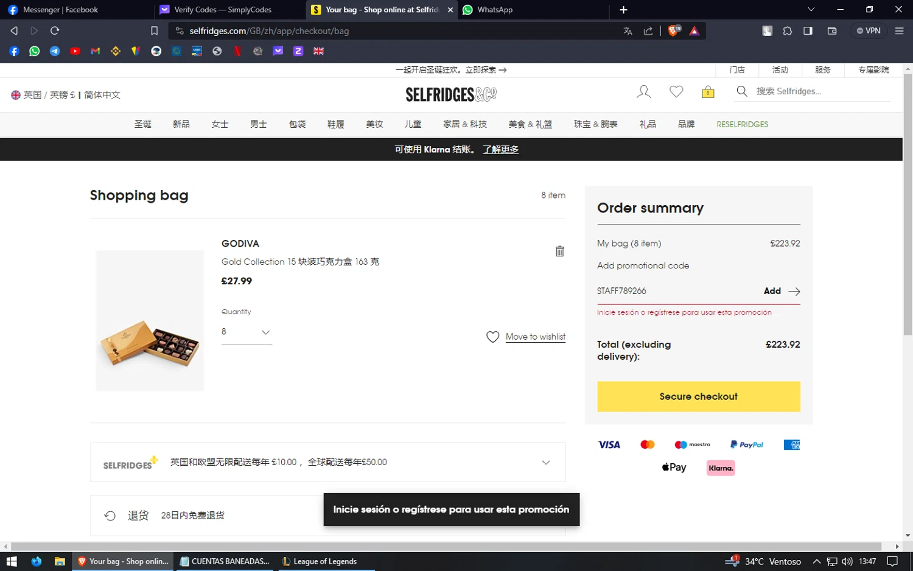Click the browser address bar URL

pyautogui.click(x=269, y=31)
